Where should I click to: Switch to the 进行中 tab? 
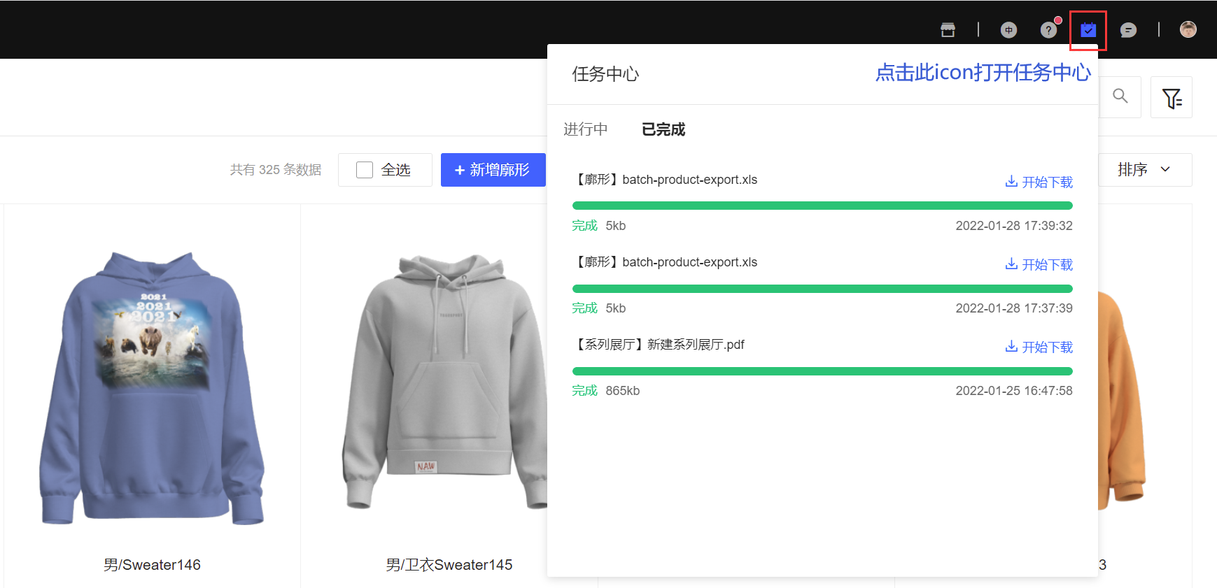coord(586,129)
